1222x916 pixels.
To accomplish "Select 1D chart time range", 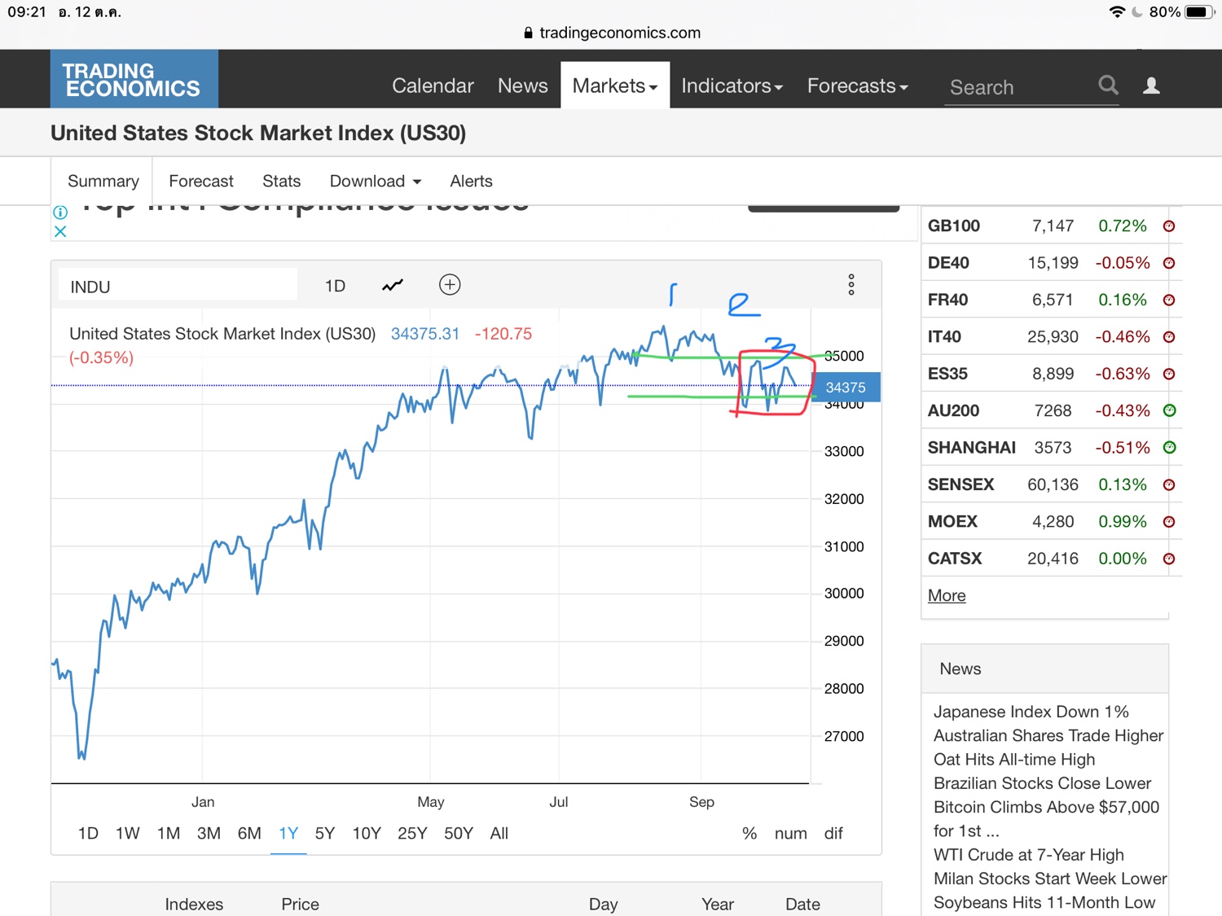I will [x=88, y=833].
